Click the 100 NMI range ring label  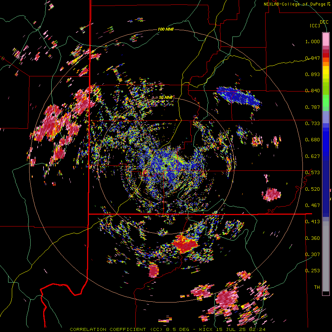point(166,29)
